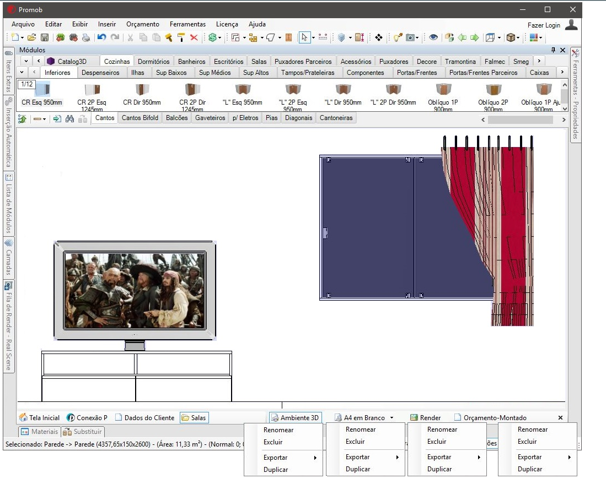This screenshot has width=606, height=484.
Task: Click the camera snapshot icon
Action: pos(410,37)
